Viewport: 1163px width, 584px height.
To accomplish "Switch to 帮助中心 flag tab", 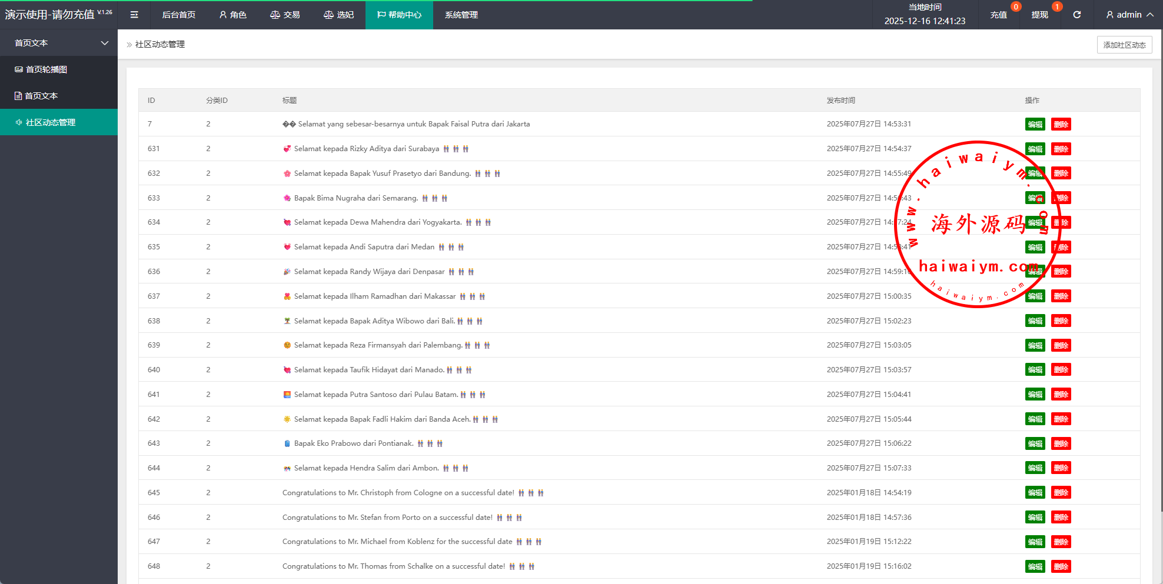I will [399, 15].
